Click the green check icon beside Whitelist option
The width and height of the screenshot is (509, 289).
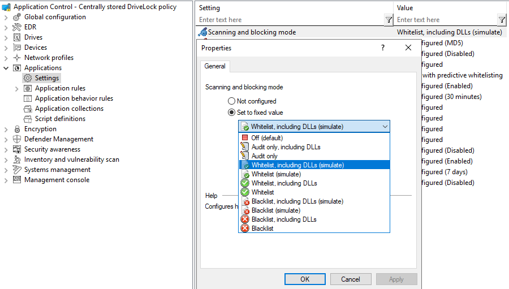coord(245,192)
